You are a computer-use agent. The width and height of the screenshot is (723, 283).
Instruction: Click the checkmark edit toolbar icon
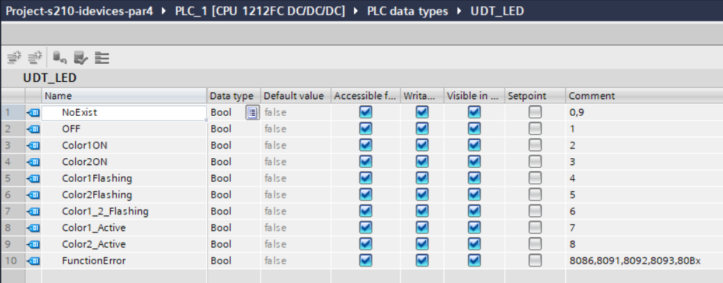point(81,58)
